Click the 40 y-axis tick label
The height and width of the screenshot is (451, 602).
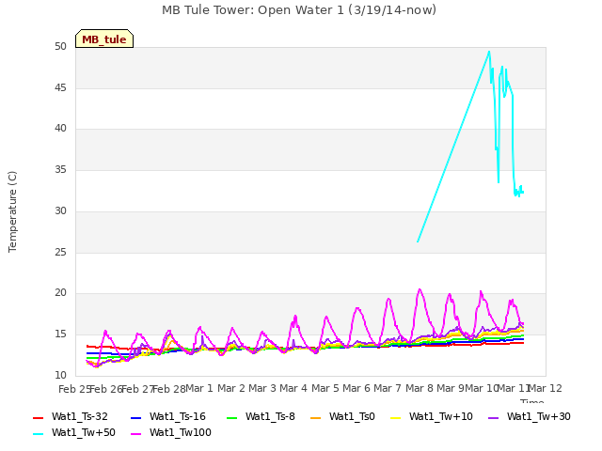60,129
